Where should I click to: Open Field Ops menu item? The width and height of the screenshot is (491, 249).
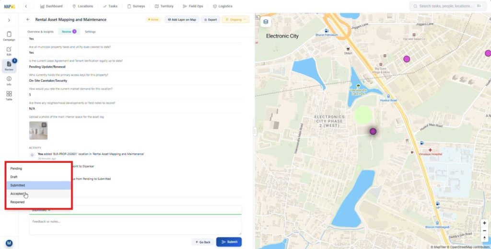[x=193, y=6]
